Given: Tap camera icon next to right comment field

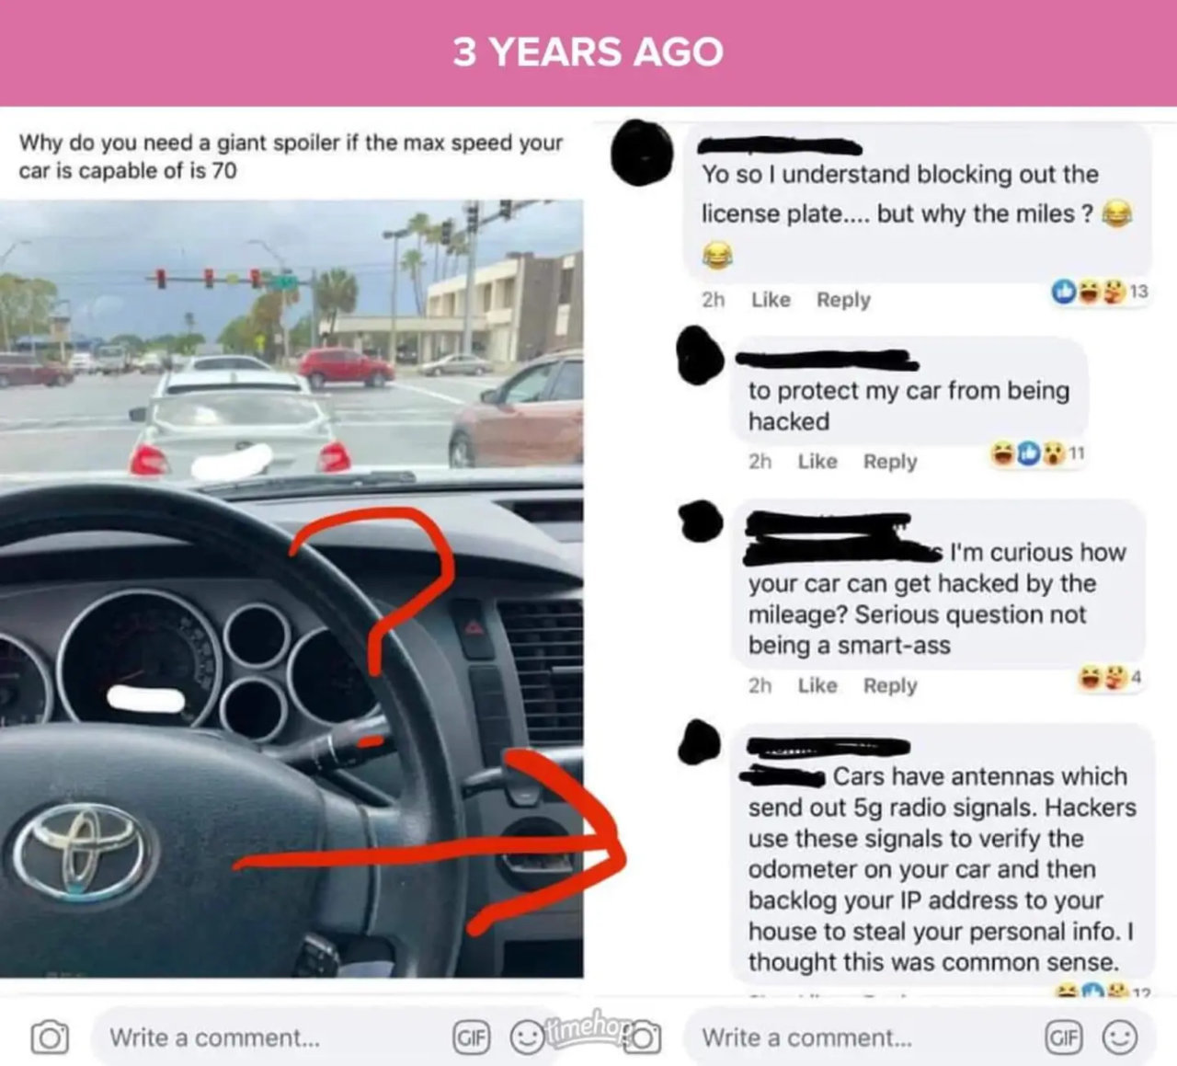Looking at the screenshot, I should [x=643, y=1037].
